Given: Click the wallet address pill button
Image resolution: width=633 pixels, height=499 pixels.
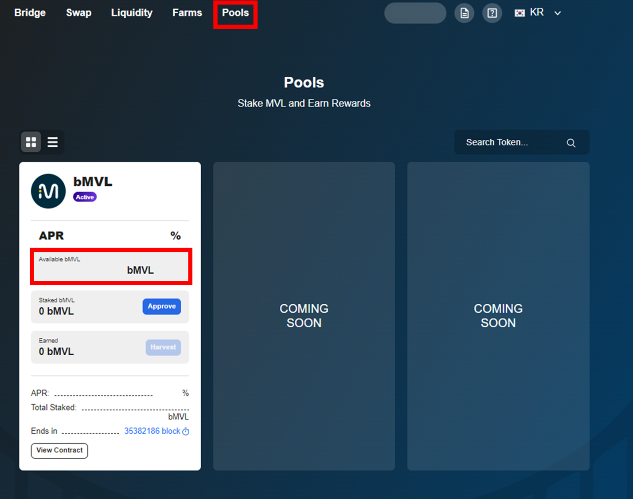Looking at the screenshot, I should pyautogui.click(x=415, y=13).
